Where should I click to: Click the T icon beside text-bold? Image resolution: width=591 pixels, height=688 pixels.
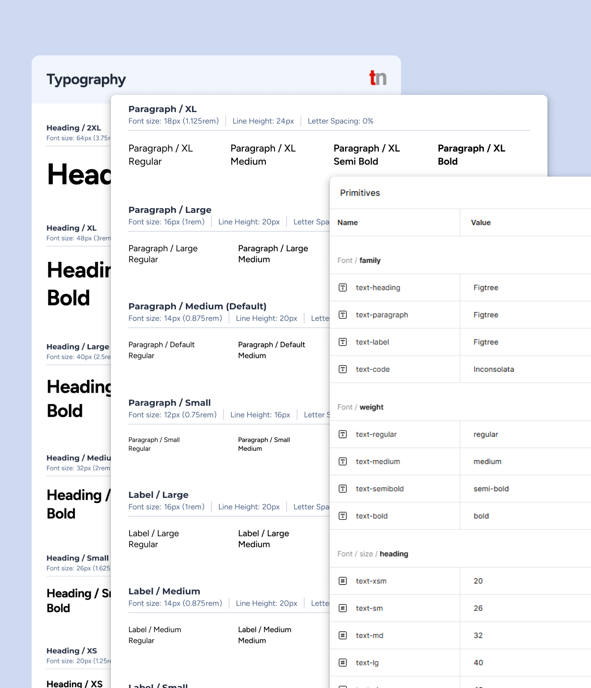click(343, 516)
